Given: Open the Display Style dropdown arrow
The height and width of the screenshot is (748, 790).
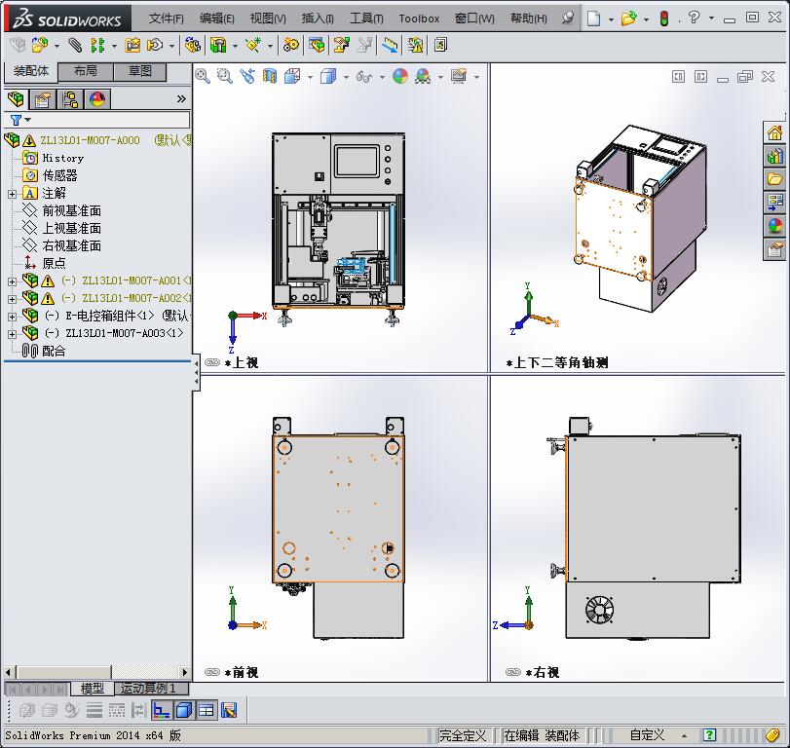Looking at the screenshot, I should (x=346, y=77).
